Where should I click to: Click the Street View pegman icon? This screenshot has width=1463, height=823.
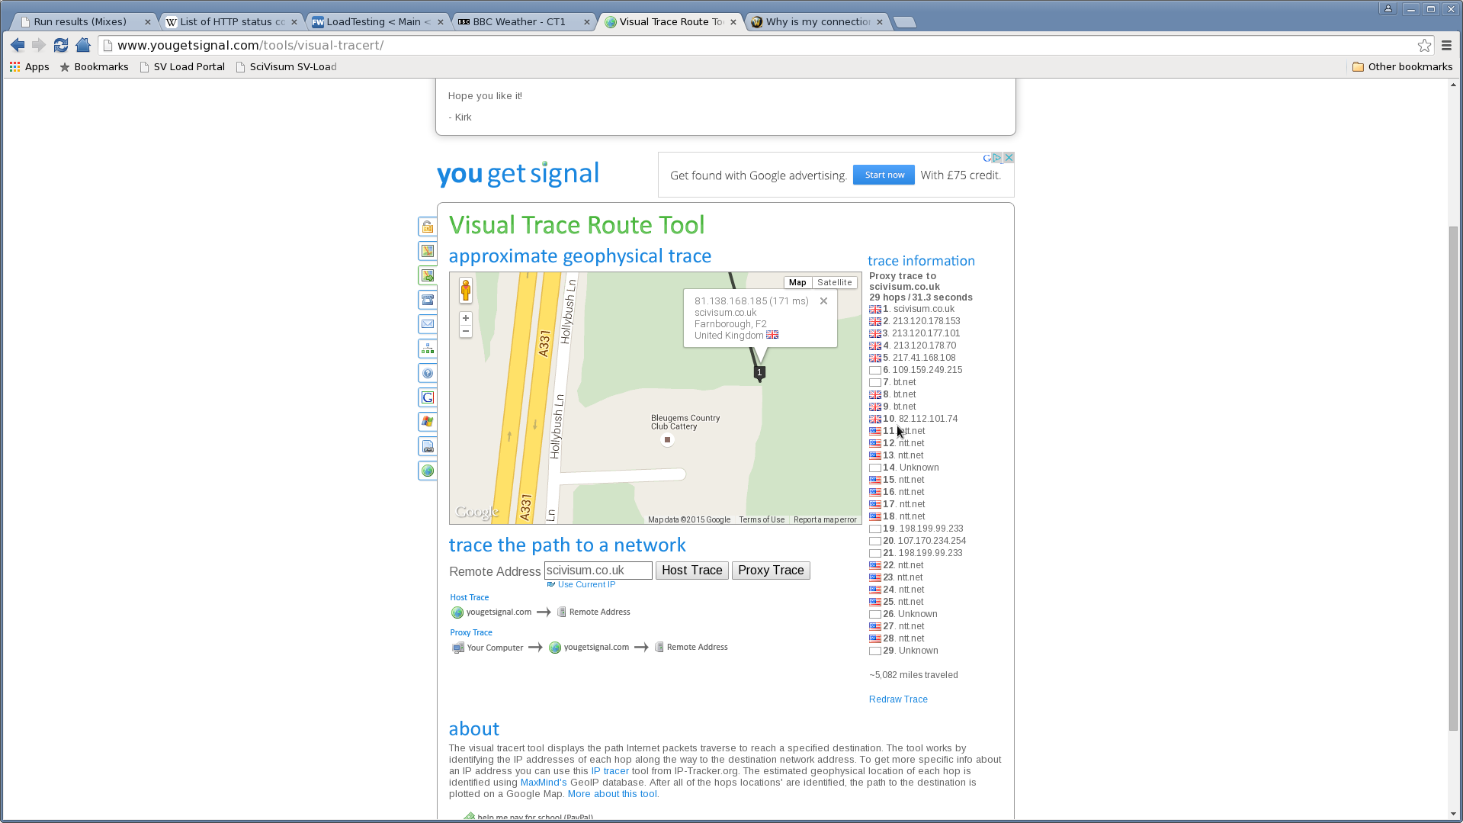pos(466,291)
